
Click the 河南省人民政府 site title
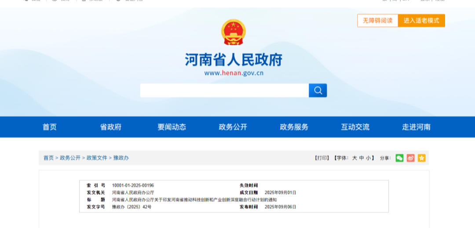click(x=234, y=60)
